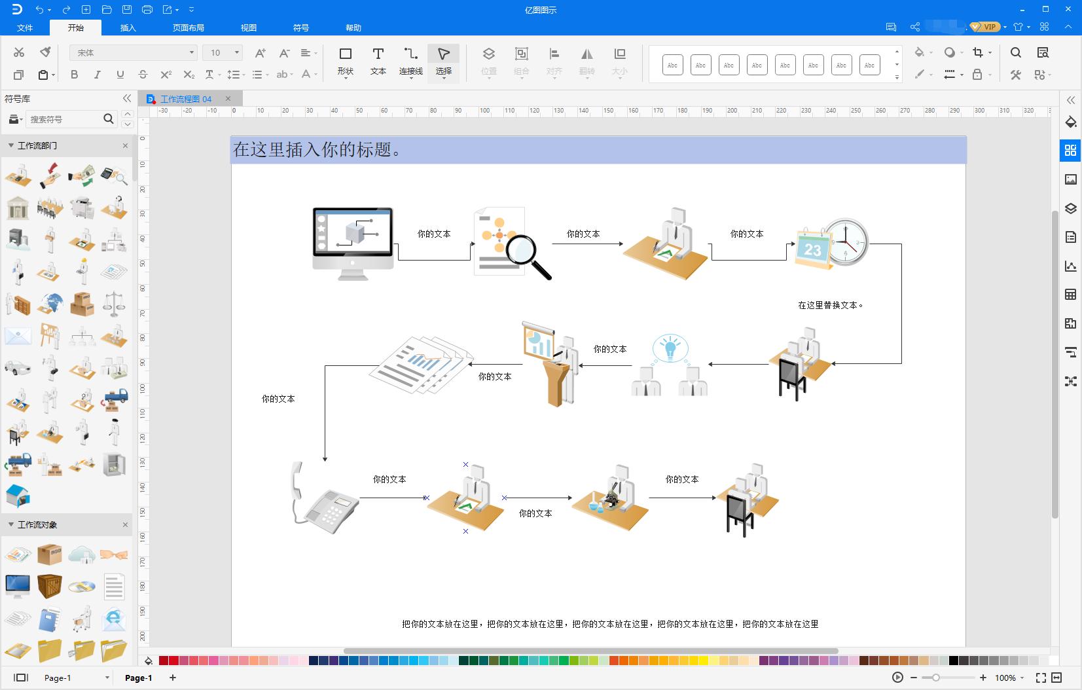Viewport: 1082px width, 690px height.
Task: Open the 插入 ribbon tab
Action: tap(128, 27)
